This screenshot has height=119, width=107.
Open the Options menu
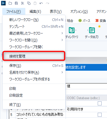coord(79,12)
